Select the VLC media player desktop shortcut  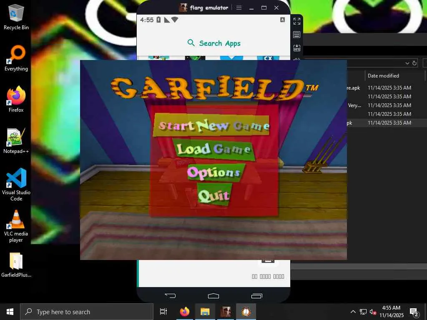(x=16, y=226)
